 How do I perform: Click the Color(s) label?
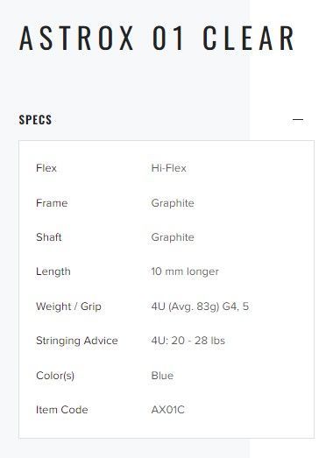click(55, 376)
